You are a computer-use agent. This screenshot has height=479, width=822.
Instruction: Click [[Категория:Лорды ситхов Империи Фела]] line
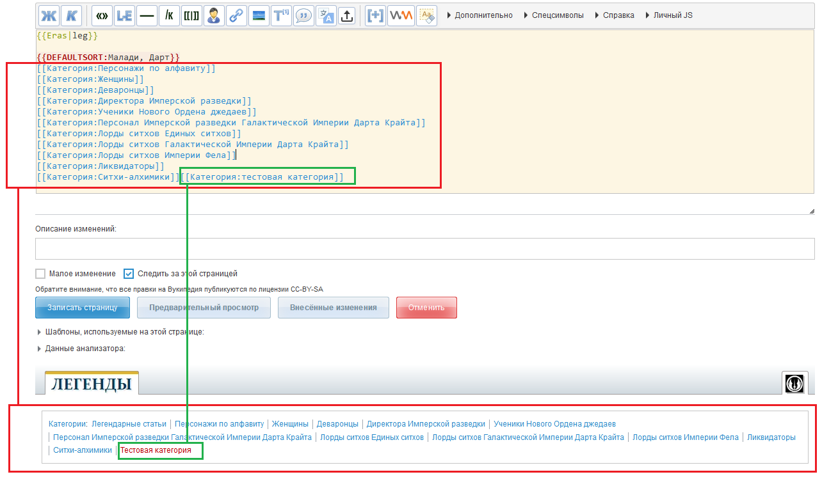coord(136,155)
